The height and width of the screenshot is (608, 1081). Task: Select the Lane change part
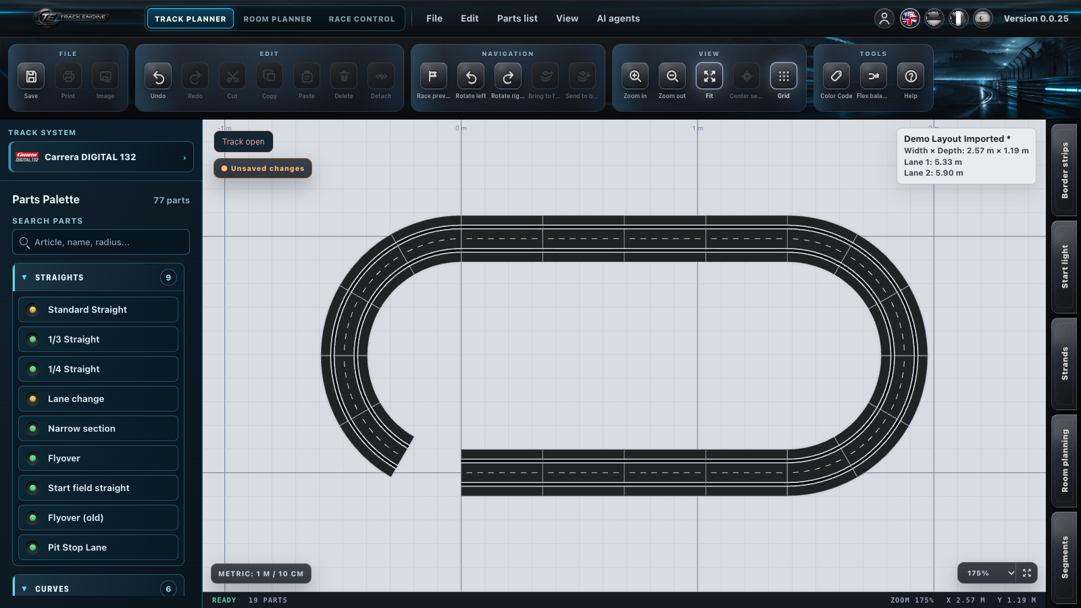(x=99, y=399)
